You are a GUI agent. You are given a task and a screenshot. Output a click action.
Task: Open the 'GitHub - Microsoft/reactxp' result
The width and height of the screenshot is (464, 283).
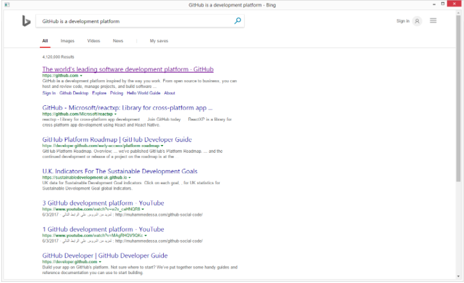tap(127, 108)
